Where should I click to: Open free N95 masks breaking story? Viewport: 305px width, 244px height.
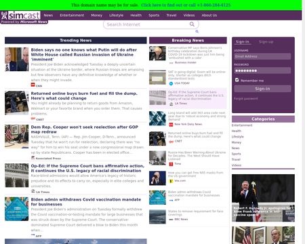pos(196,174)
